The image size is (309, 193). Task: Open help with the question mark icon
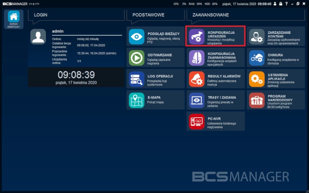point(286,4)
